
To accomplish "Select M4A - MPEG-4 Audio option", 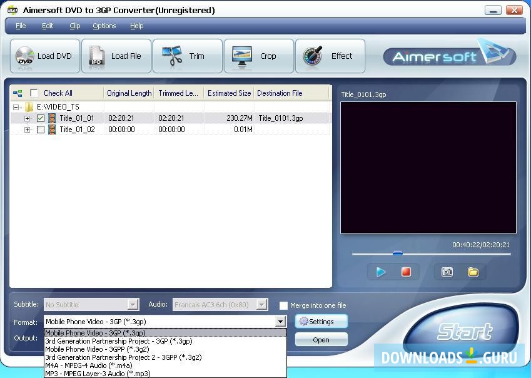I will (x=165, y=365).
